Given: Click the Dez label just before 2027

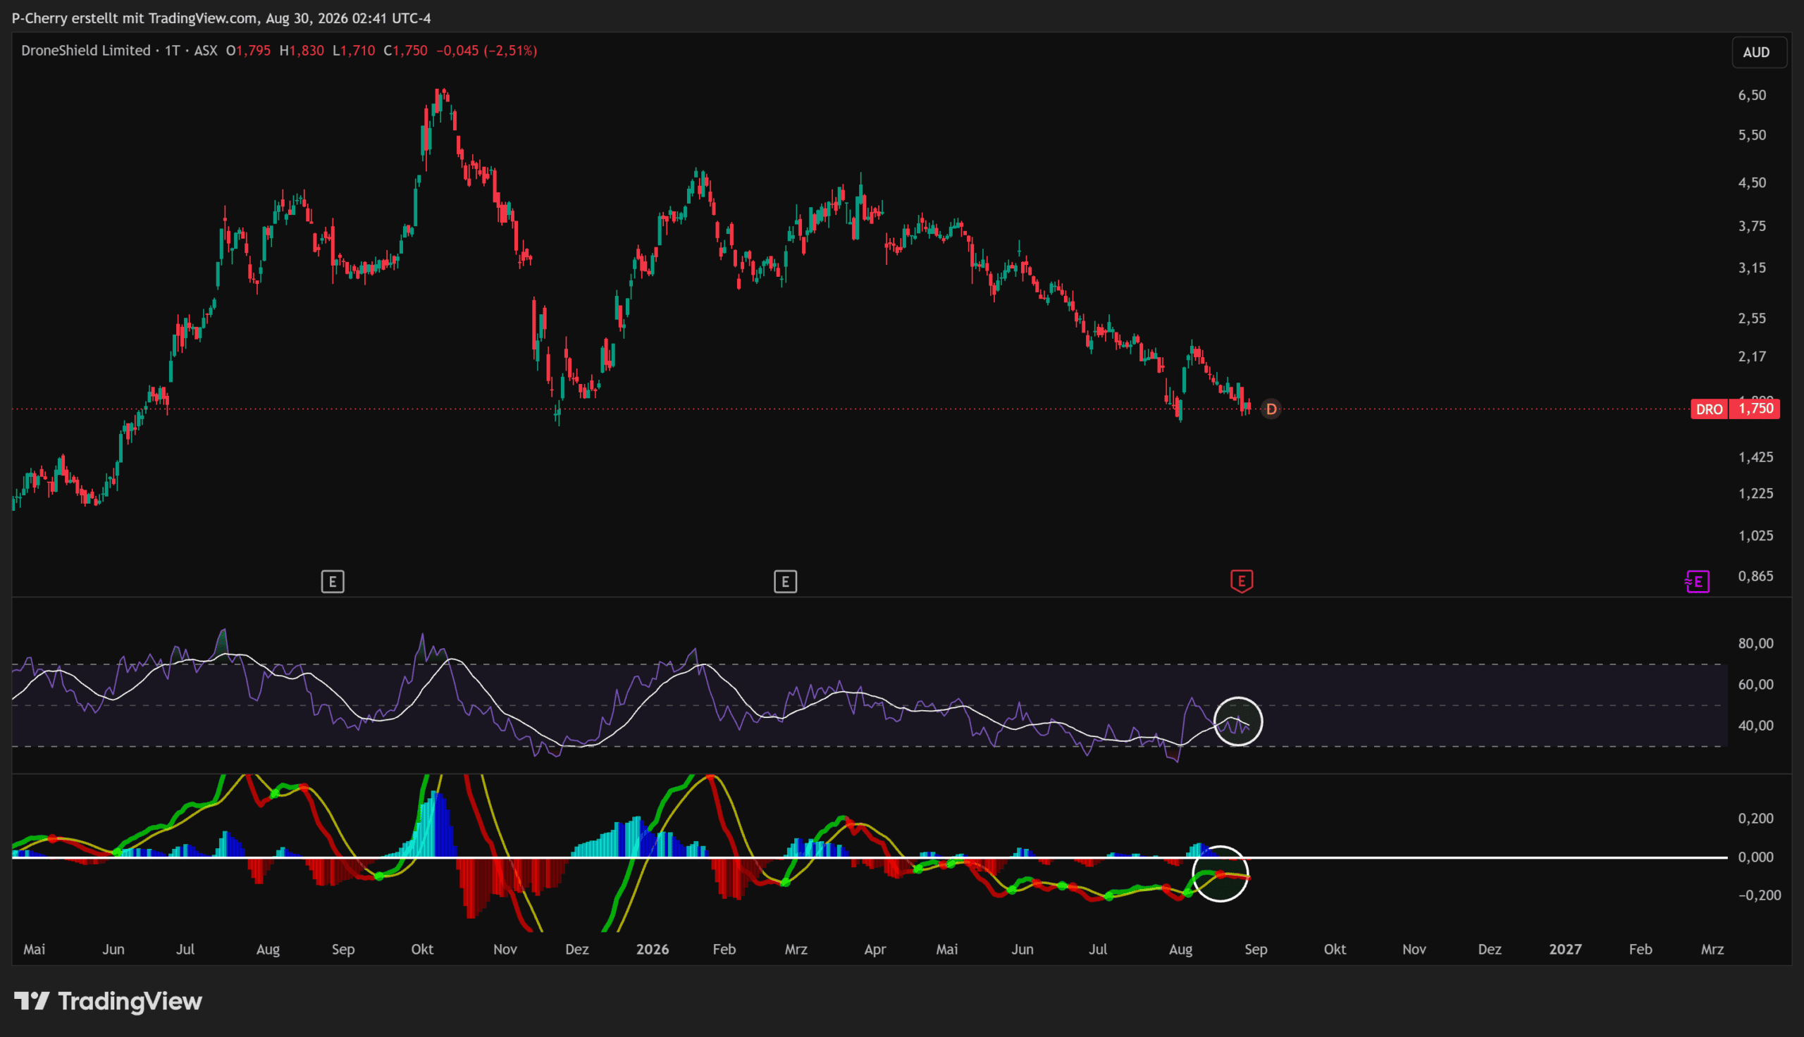Looking at the screenshot, I should tap(1489, 950).
